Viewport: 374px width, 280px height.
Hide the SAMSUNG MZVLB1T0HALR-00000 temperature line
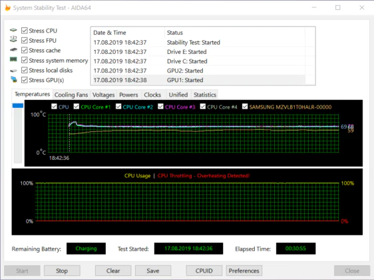pos(245,107)
